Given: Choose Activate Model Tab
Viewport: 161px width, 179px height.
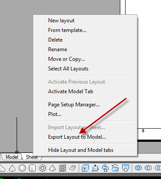Looking at the screenshot, I should point(91,91).
